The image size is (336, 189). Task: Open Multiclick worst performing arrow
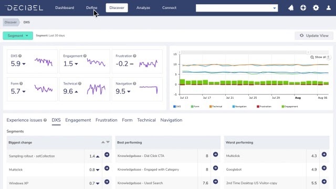[324, 154]
